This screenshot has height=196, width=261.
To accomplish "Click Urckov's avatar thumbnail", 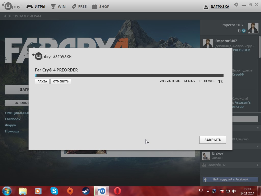I will point(206,155).
